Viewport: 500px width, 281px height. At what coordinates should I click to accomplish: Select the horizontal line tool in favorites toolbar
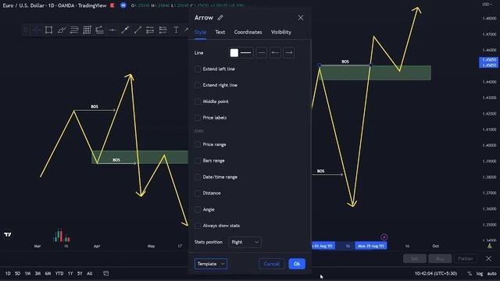[112, 30]
